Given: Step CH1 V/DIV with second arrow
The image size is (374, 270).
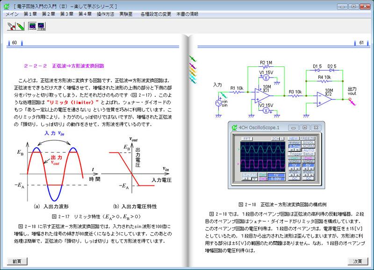Looking at the screenshot, I should pos(297,169).
